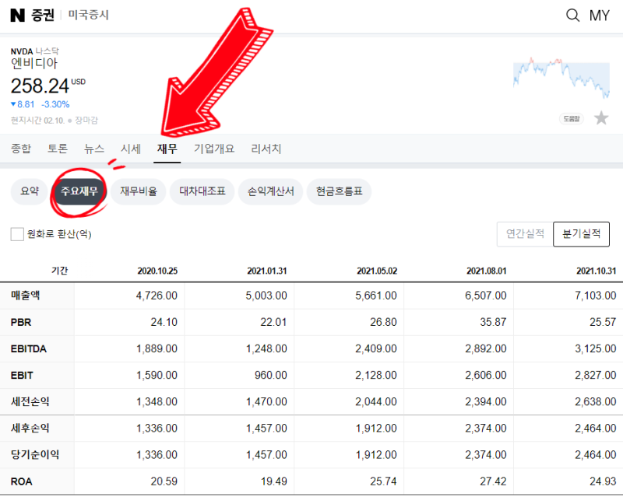Go to the 뉴스 news tab
The image size is (623, 497).
click(x=93, y=149)
